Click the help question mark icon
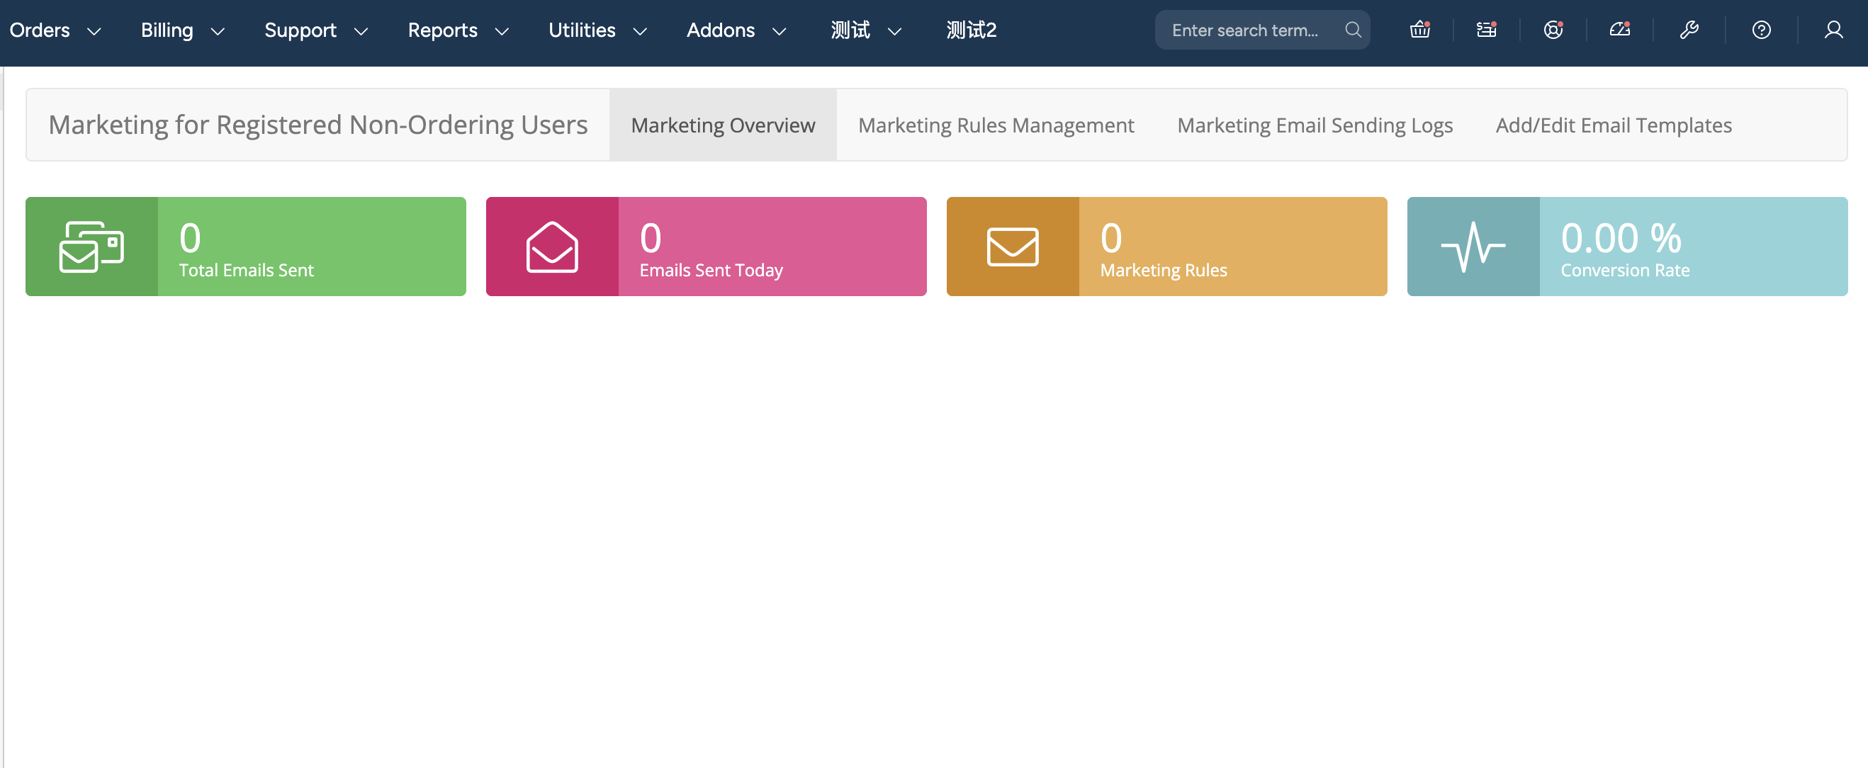The image size is (1868, 768). coord(1761,30)
